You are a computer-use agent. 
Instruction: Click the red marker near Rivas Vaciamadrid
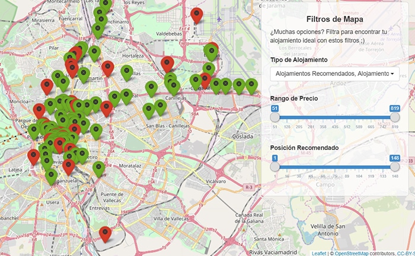click(106, 233)
